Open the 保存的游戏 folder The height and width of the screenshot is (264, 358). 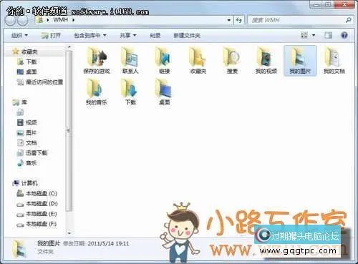[97, 61]
